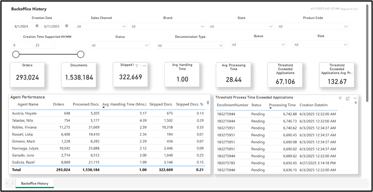373x192 pixels.
Task: Open more options on Skipped card
Action: (144, 66)
